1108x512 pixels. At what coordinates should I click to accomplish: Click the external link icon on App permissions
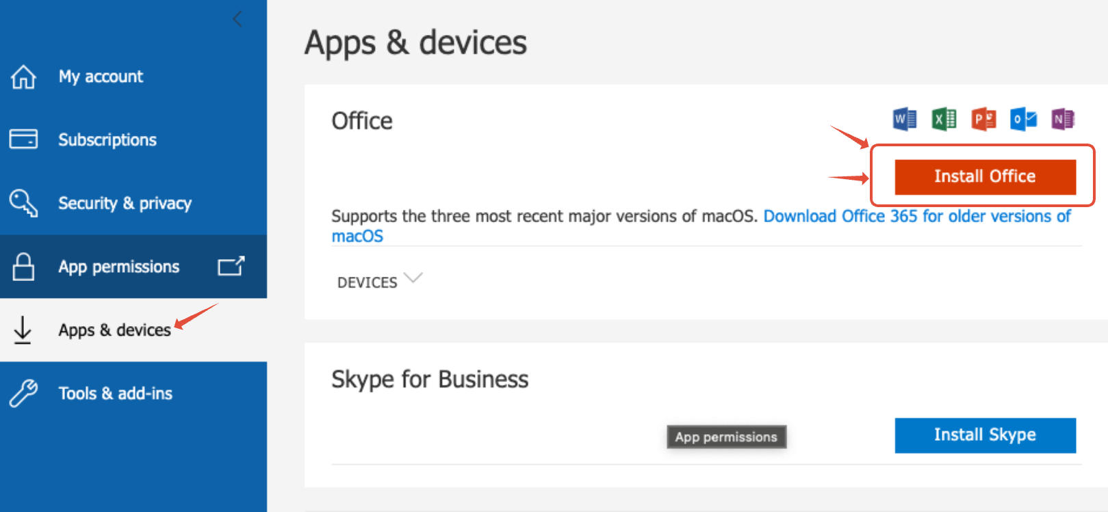231,266
